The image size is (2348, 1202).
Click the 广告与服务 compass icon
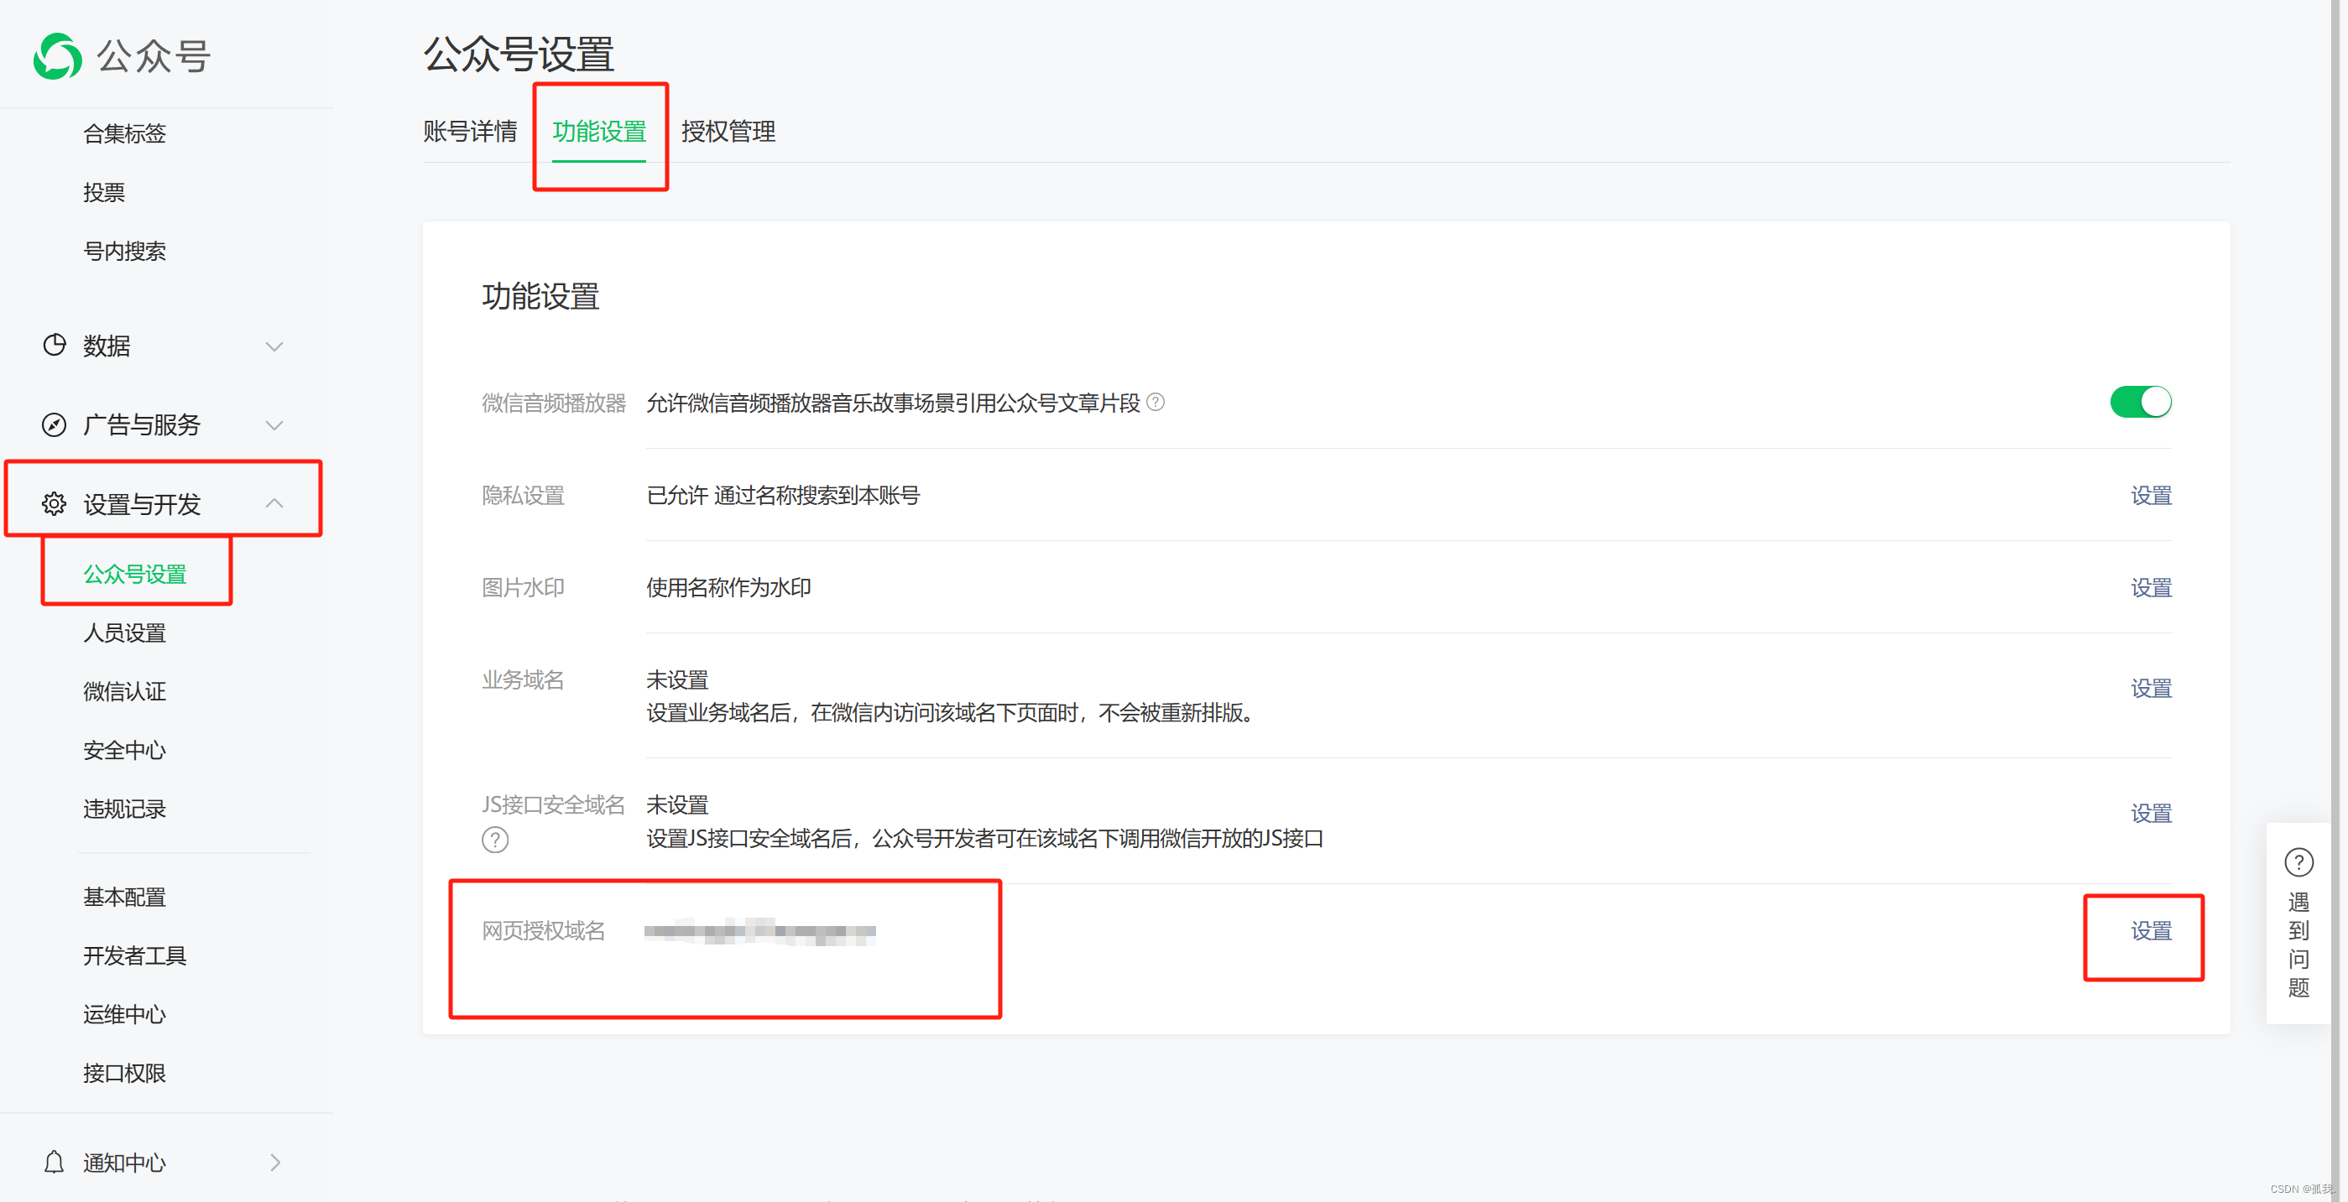click(55, 424)
